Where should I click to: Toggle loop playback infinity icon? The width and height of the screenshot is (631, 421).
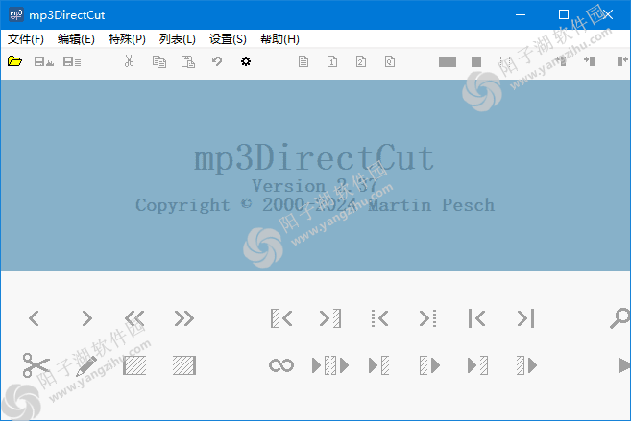[281, 365]
